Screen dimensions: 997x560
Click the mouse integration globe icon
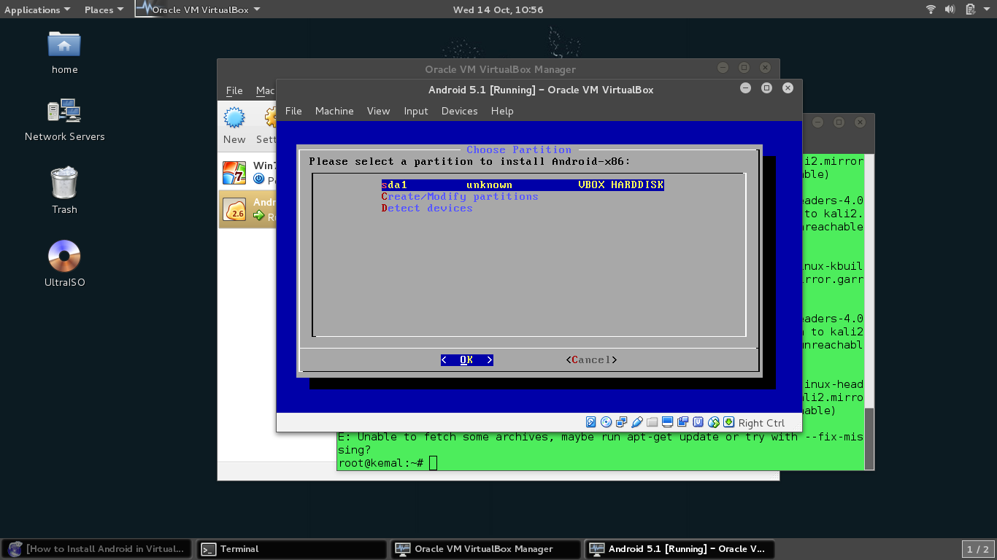(x=714, y=422)
